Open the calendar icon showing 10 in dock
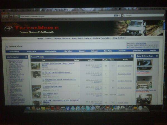The width and height of the screenshot is (167, 125). [38, 108]
